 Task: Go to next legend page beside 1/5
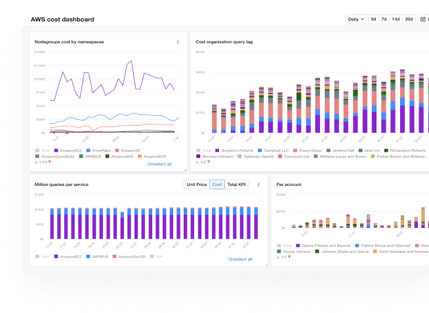(x=209, y=162)
